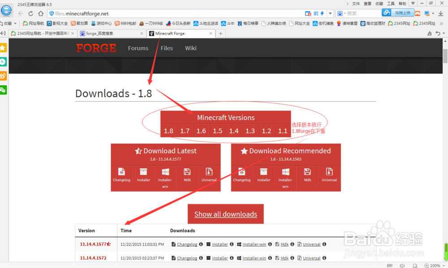
Task: Select Minecraft version 1.6
Action: click(201, 131)
